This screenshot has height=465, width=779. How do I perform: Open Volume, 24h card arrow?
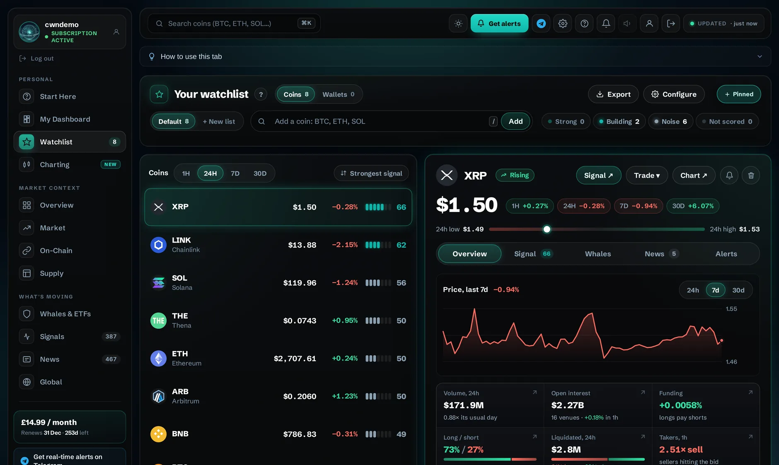535,393
